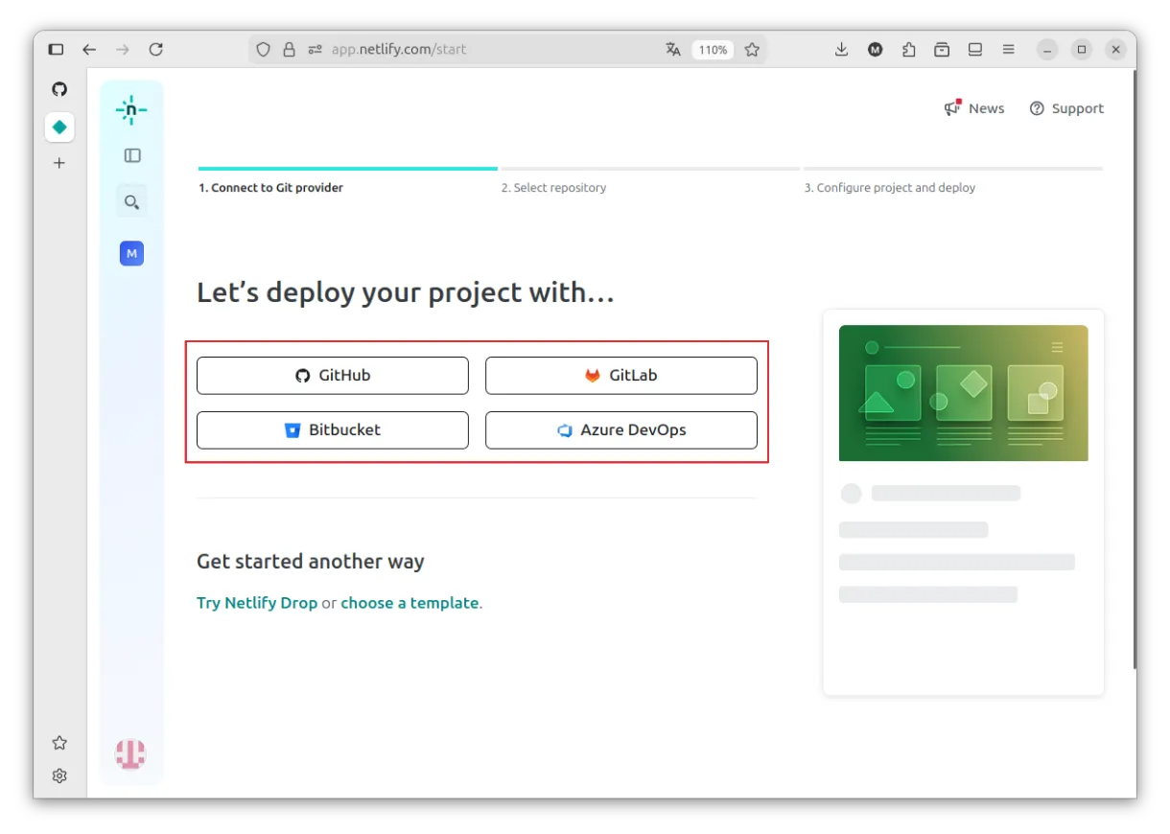The image size is (1170, 834).
Task: Open the blue M team avatar
Action: click(131, 253)
